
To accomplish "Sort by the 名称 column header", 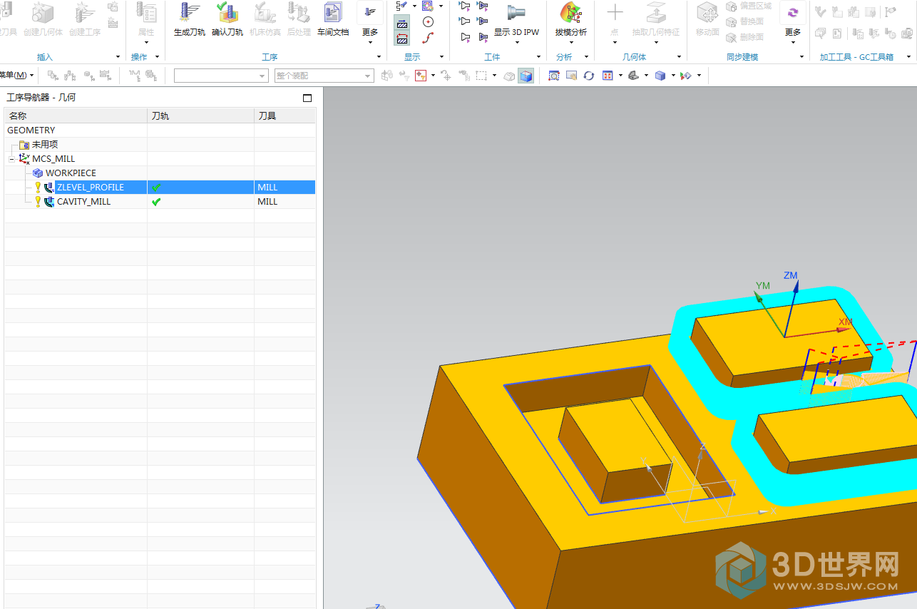I will [x=76, y=116].
